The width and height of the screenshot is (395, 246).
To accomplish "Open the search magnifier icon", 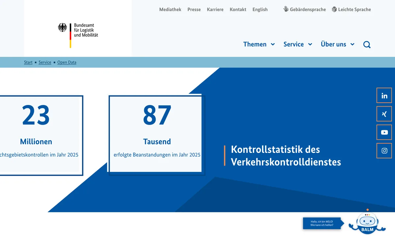I will (x=367, y=45).
